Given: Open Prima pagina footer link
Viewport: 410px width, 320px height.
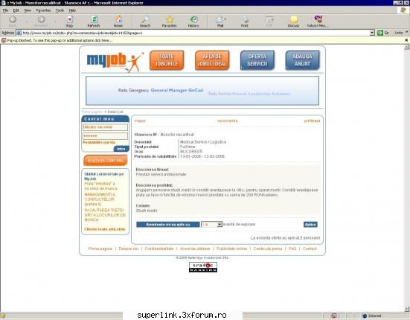Looking at the screenshot, I should (x=100, y=249).
